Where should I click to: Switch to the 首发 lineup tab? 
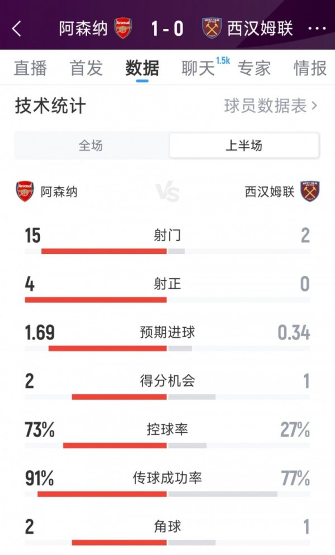86,68
